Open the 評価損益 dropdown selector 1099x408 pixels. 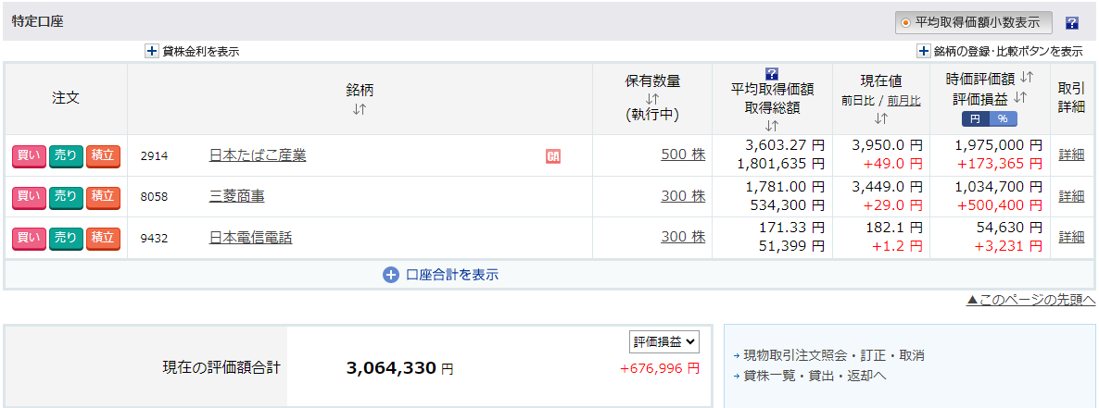(664, 341)
